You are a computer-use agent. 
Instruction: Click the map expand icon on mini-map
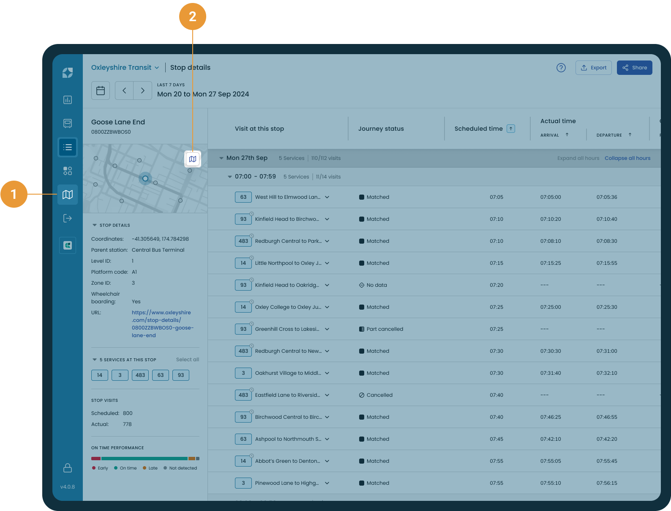tap(193, 159)
